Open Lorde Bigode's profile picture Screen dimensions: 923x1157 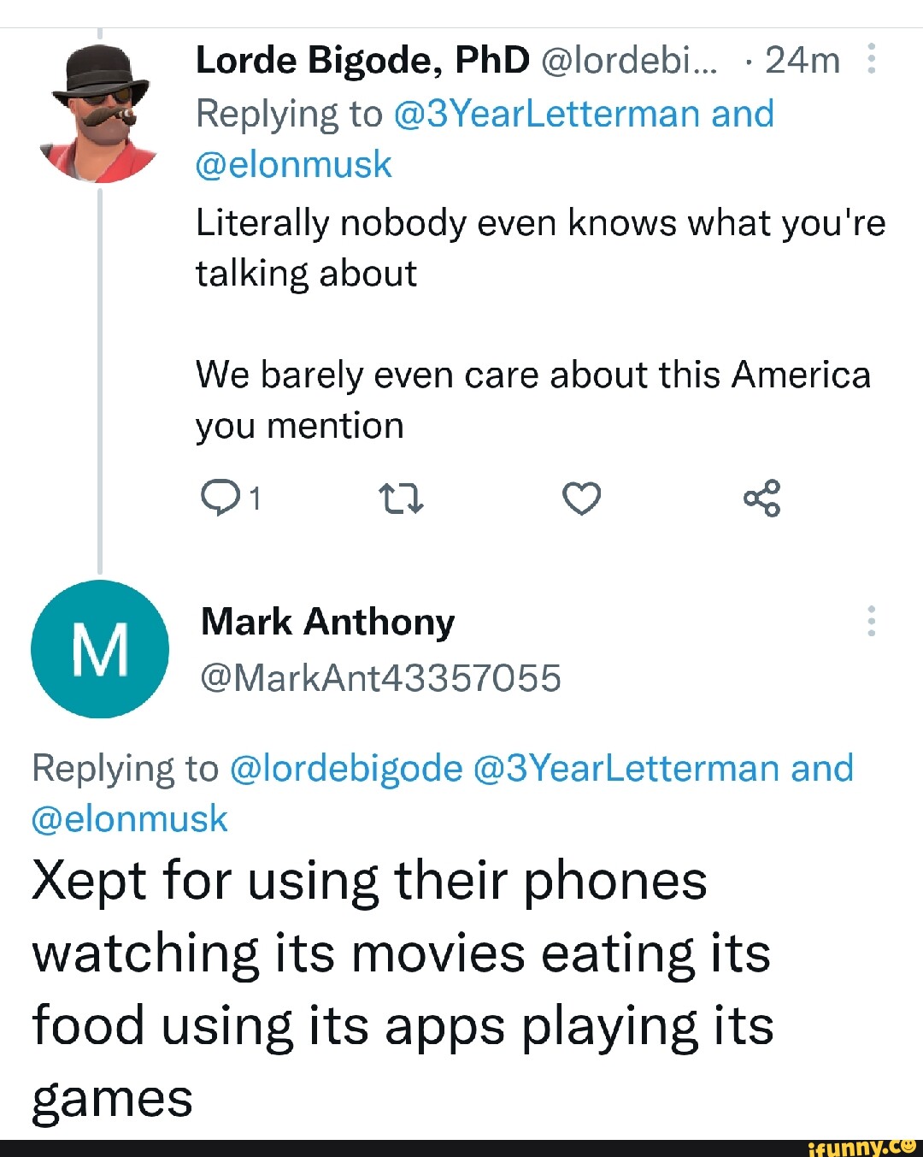click(x=99, y=114)
